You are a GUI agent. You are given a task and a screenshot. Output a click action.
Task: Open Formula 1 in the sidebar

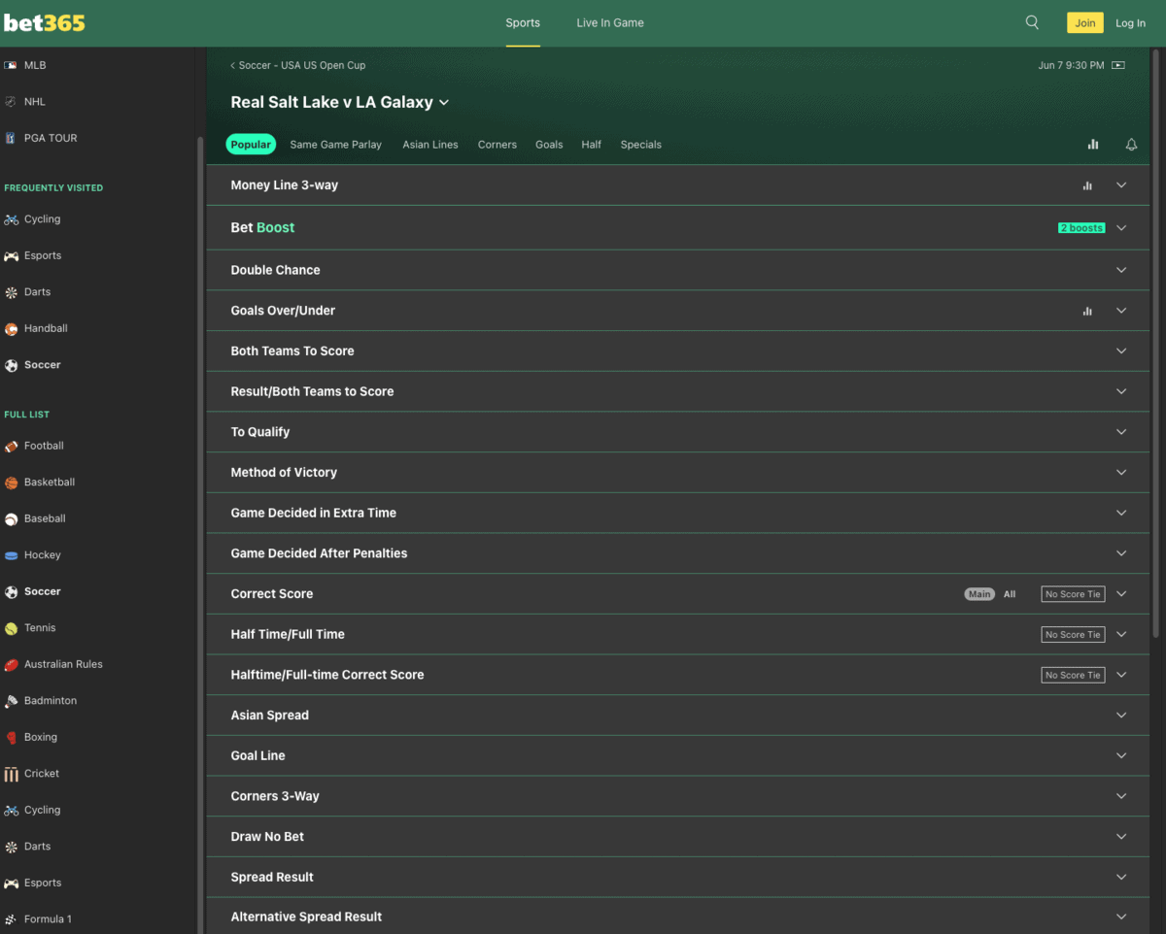point(48,919)
